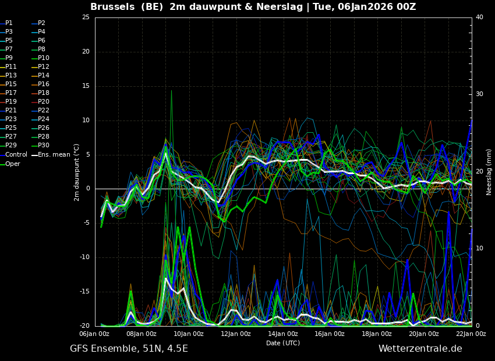Select legend entry P20
This screenshot has width=495, height=361.
[44, 102]
